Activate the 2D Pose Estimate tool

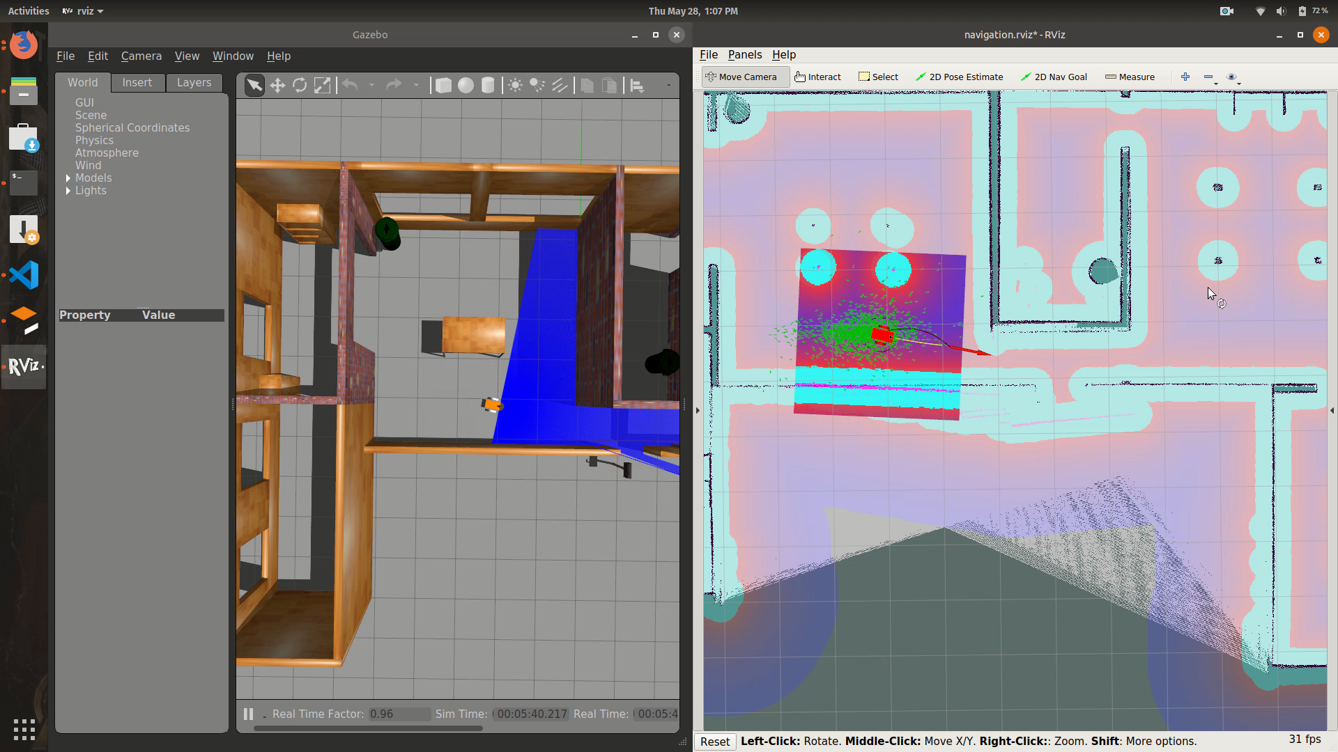point(959,77)
